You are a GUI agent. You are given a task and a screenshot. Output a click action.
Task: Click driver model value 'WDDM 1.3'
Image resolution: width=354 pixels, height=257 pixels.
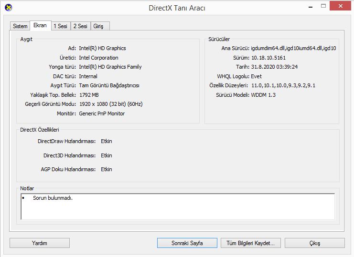click(263, 95)
